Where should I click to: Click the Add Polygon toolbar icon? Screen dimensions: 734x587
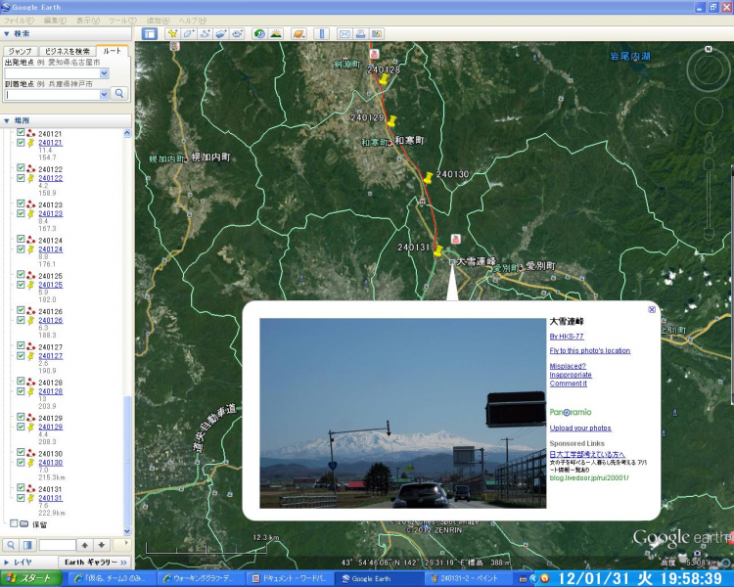(189, 33)
